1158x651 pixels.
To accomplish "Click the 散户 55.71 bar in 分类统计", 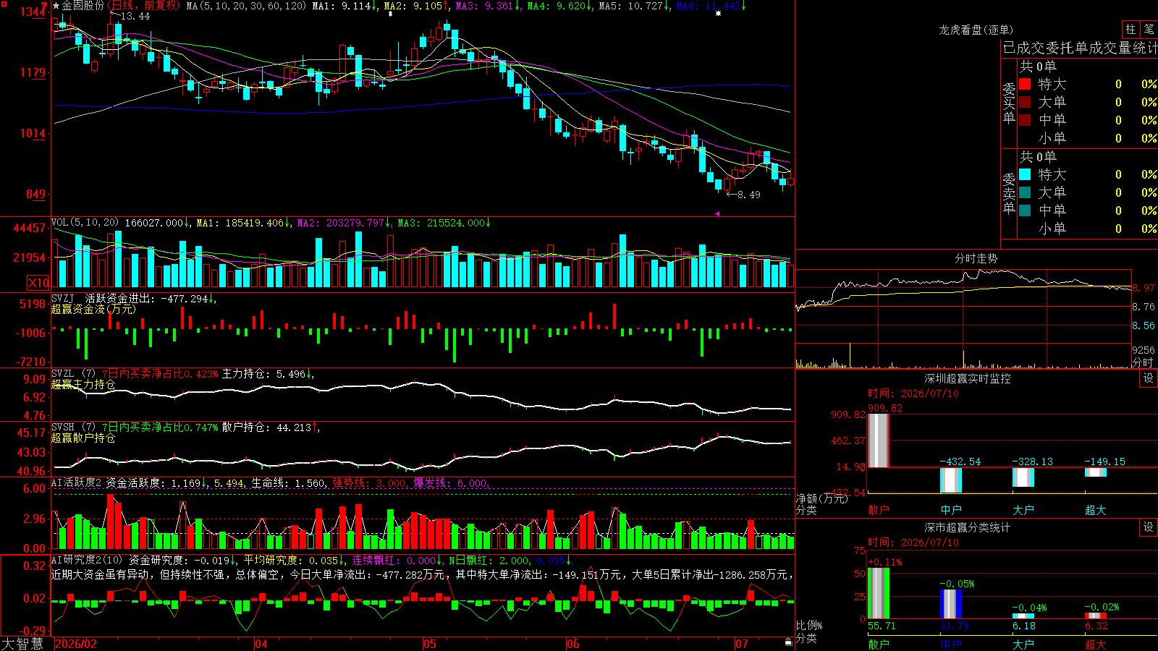I will click(879, 593).
